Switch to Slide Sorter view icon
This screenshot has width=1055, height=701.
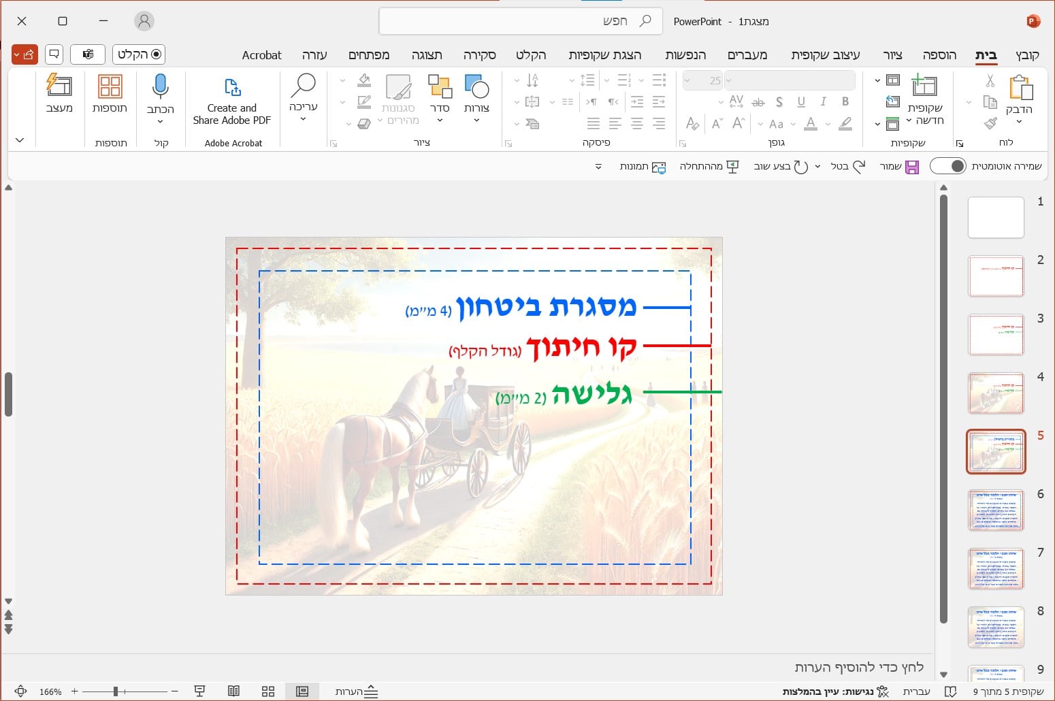pyautogui.click(x=268, y=691)
